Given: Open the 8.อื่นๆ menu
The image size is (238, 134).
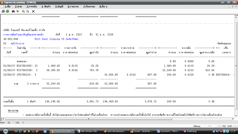Looking at the screenshot, I should [103, 6].
